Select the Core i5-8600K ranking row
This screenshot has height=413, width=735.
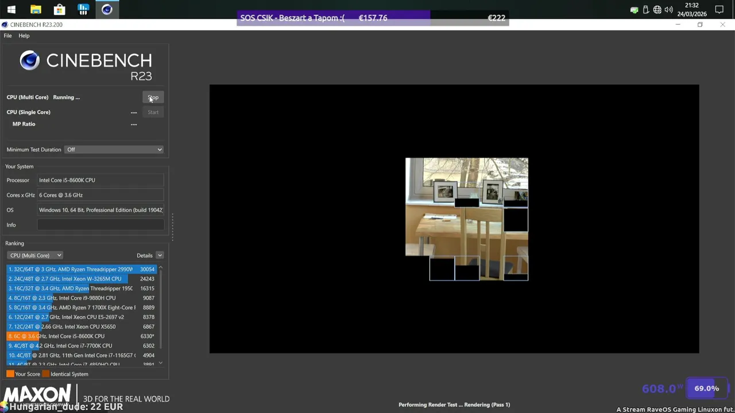pyautogui.click(x=81, y=336)
